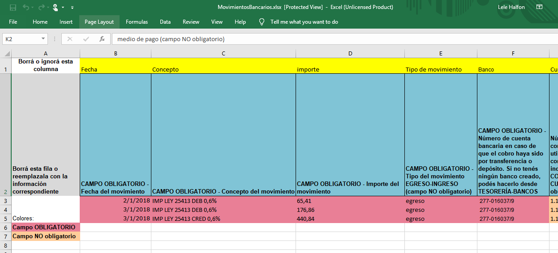
Task: Click the Undo arrow icon
Action: (25, 7)
